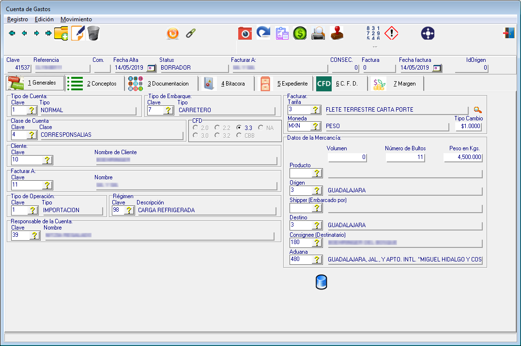The width and height of the screenshot is (521, 346).
Task: Select CFD version 2.2 radio
Action: point(217,128)
